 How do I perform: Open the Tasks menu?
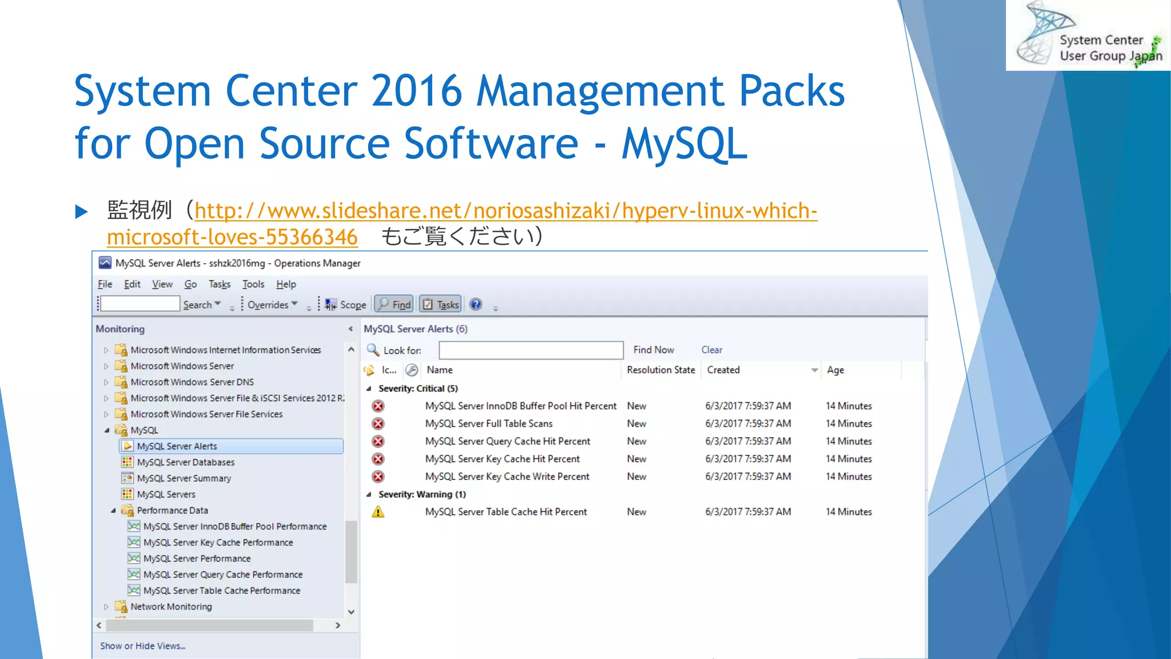(220, 284)
